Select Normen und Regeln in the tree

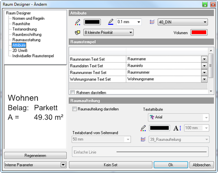[x=28, y=18]
